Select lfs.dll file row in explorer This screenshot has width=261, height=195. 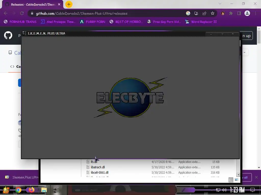[153, 162]
